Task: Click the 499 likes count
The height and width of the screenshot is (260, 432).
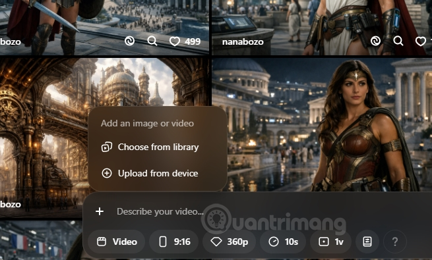Action: click(193, 41)
